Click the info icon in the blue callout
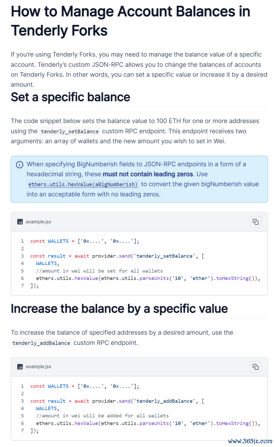Viewport: 275px width, 447px height. click(x=19, y=164)
